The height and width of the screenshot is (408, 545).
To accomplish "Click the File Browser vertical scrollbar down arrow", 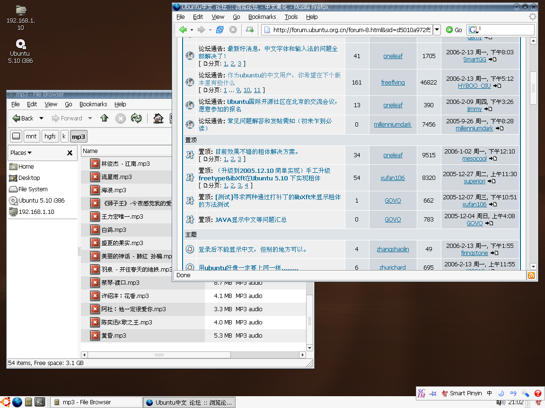I will pyautogui.click(x=309, y=348).
